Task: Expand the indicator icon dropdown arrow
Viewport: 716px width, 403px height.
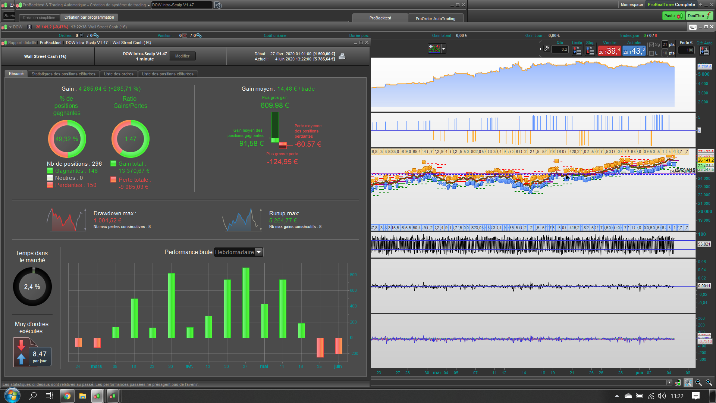Action: pos(443,49)
